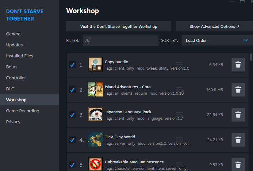Delete the Copy bundle mod via trash icon
The width and height of the screenshot is (253, 171).
point(238,65)
